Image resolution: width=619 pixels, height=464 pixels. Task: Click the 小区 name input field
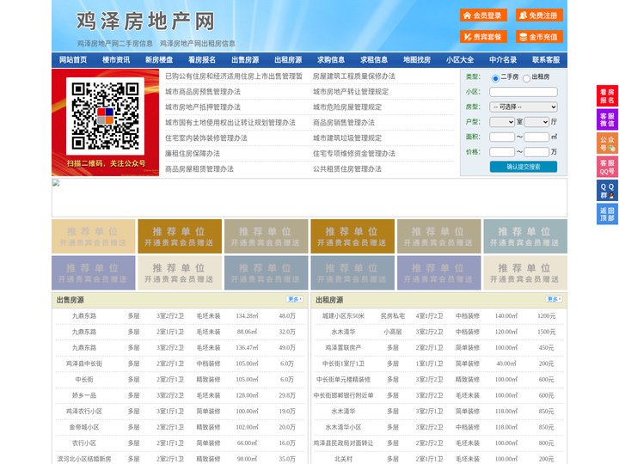524,92
